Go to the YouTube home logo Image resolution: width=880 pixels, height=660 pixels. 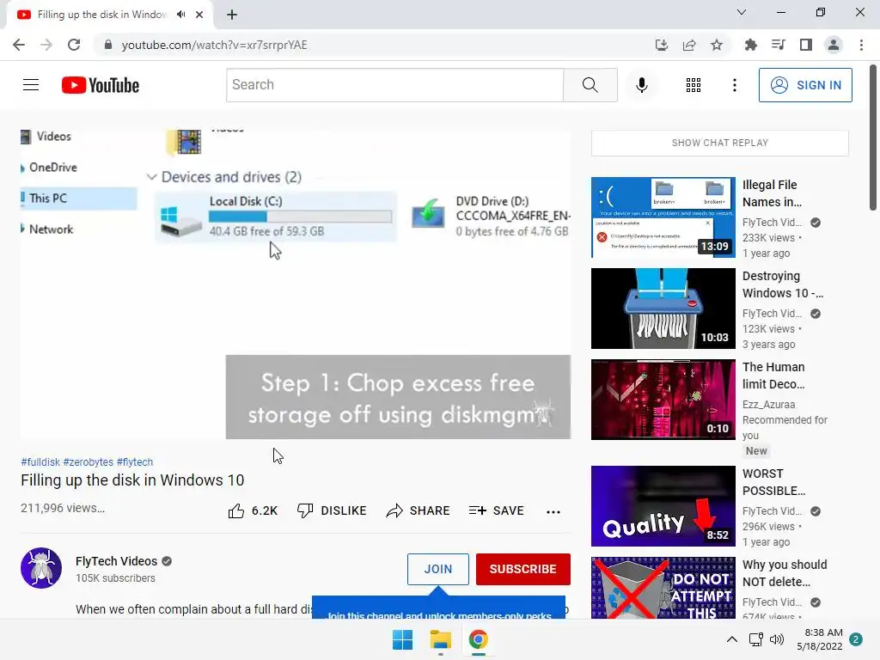click(x=101, y=85)
